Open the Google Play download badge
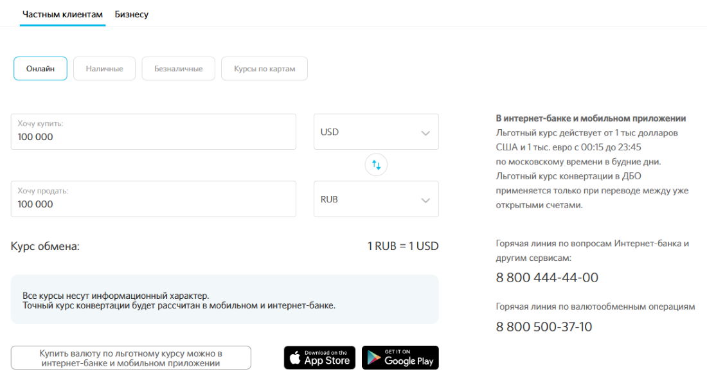The width and height of the screenshot is (707, 392). coord(400,357)
